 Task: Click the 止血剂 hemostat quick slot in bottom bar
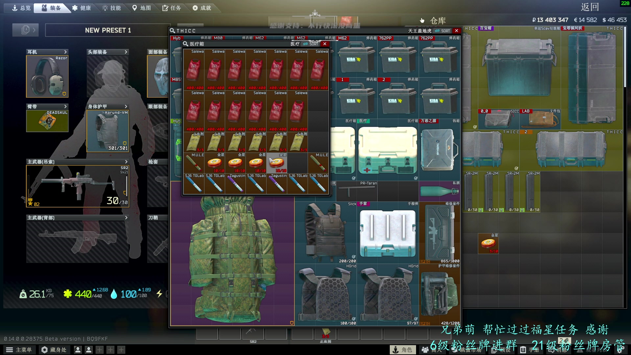326,334
